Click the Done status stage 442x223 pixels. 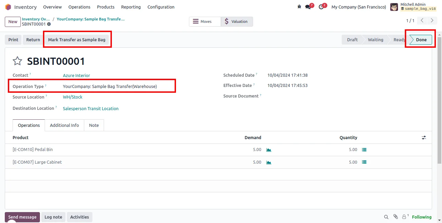click(x=421, y=40)
